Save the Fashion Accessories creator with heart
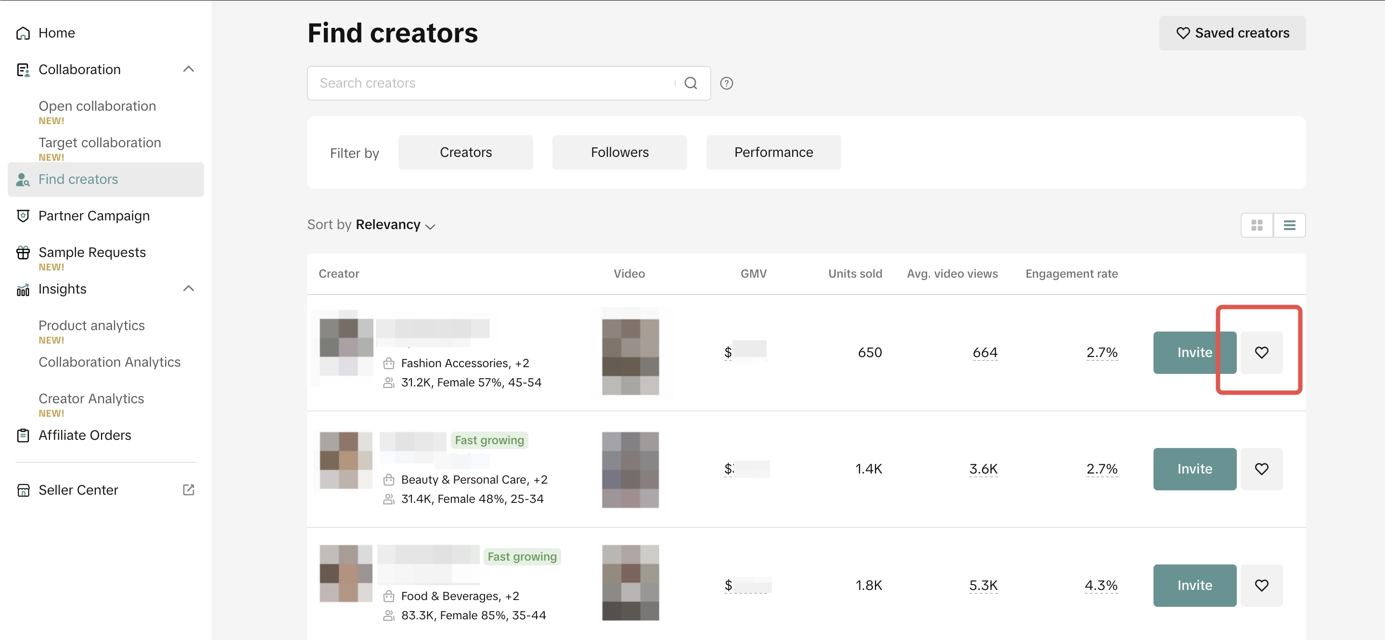 [1261, 352]
